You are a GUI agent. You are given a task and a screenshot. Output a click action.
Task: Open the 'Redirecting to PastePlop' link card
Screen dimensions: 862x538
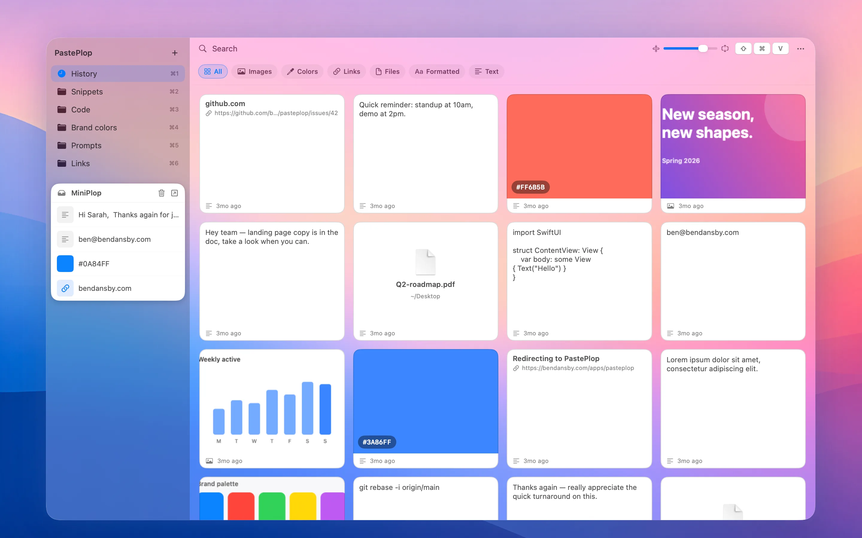(x=579, y=409)
